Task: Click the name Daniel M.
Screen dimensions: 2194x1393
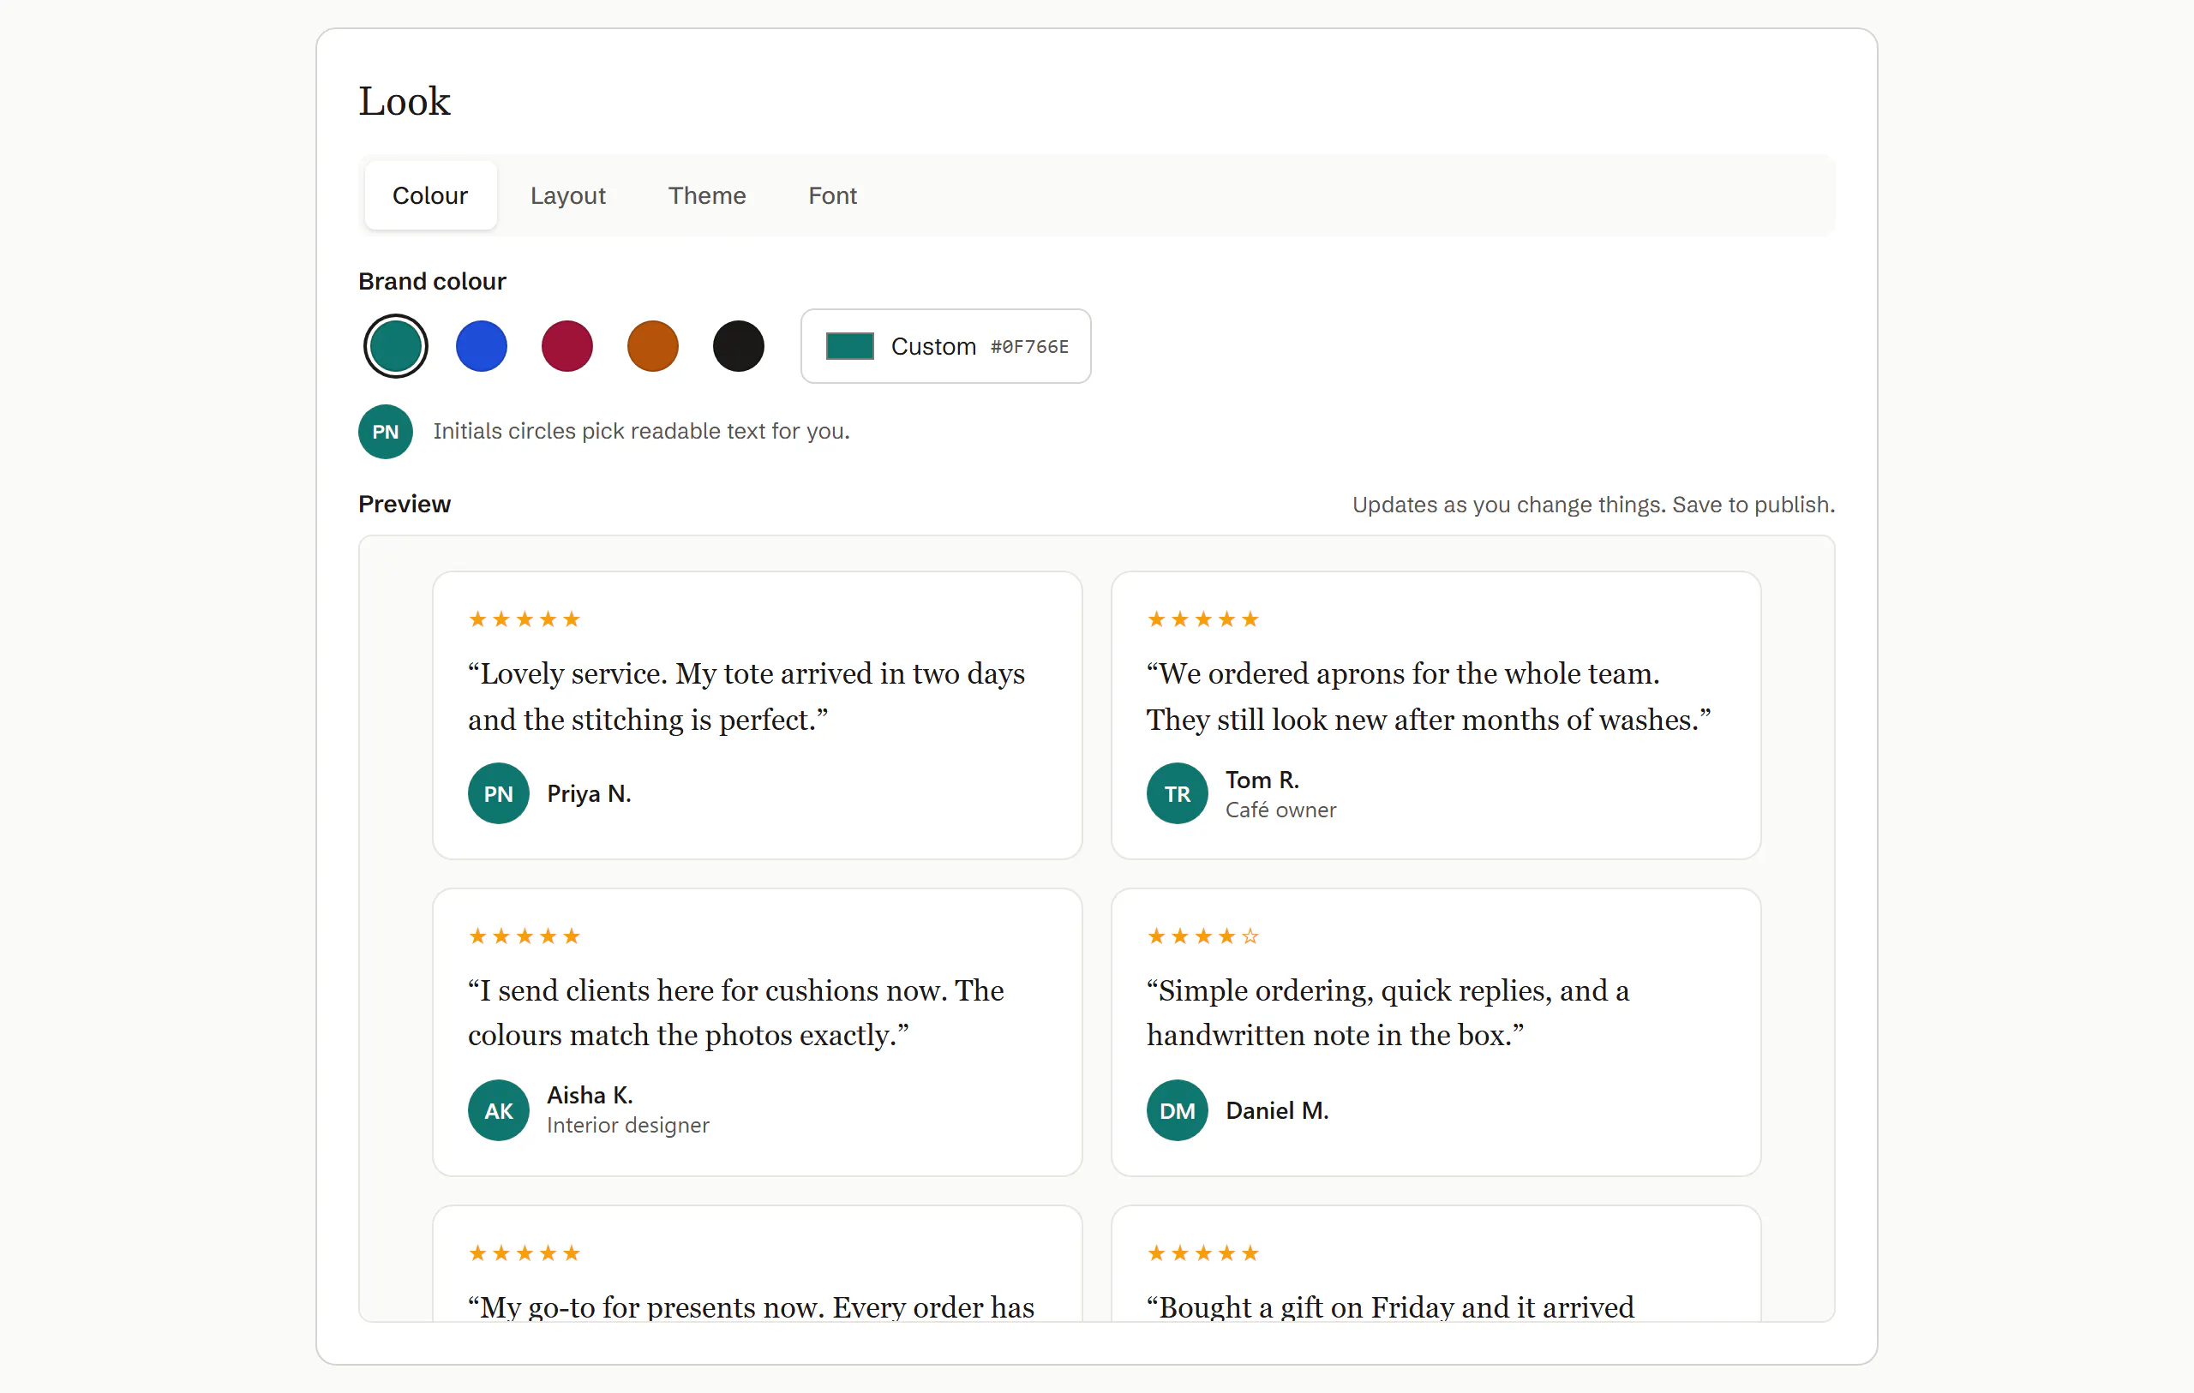Action: pyautogui.click(x=1276, y=1110)
